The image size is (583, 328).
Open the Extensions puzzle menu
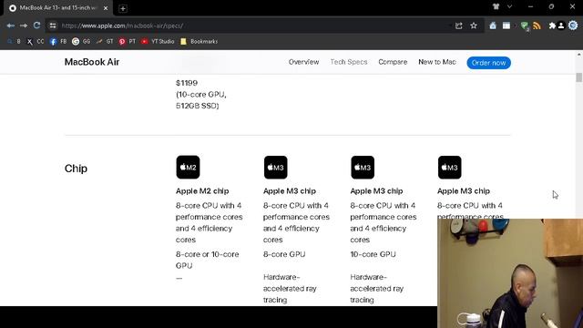(x=552, y=26)
